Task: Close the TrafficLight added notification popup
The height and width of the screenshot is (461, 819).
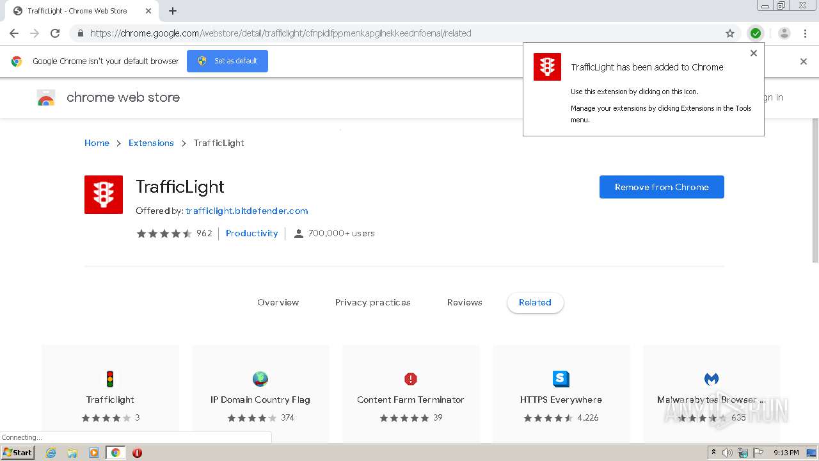Action: point(754,53)
